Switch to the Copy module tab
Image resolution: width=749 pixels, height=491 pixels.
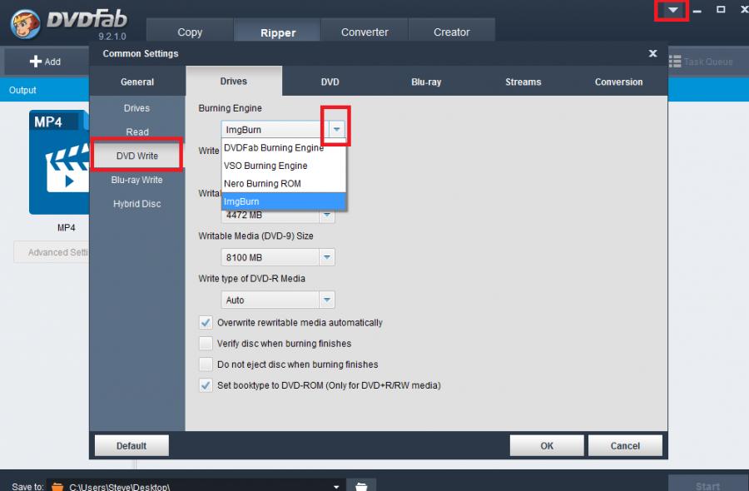pos(190,32)
